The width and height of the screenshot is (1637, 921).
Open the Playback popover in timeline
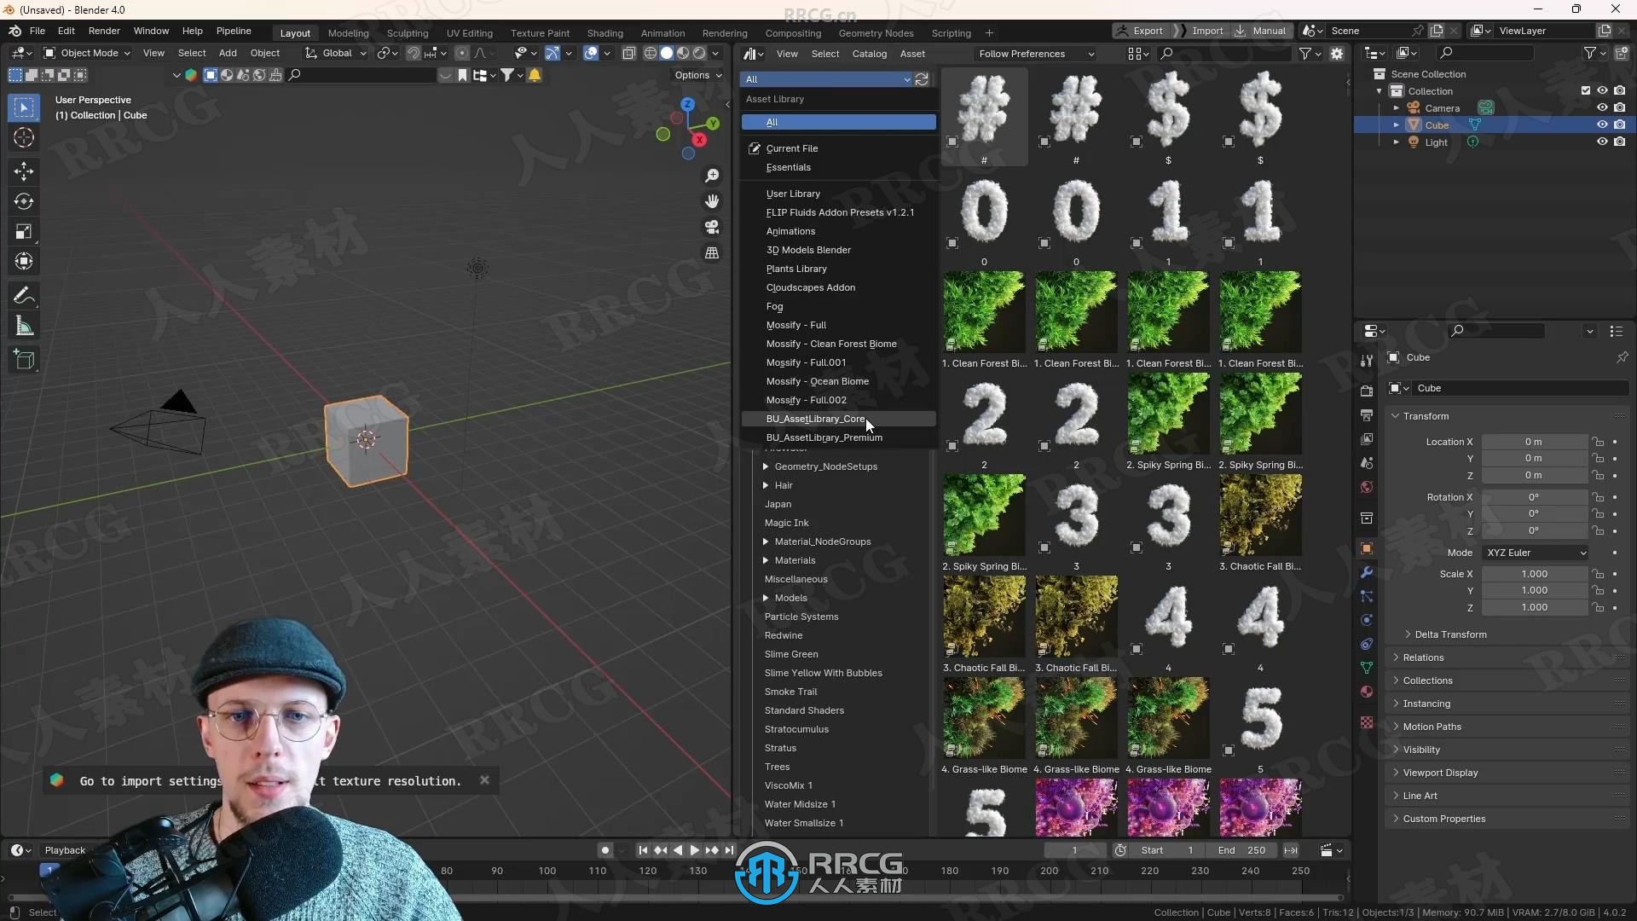[65, 850]
